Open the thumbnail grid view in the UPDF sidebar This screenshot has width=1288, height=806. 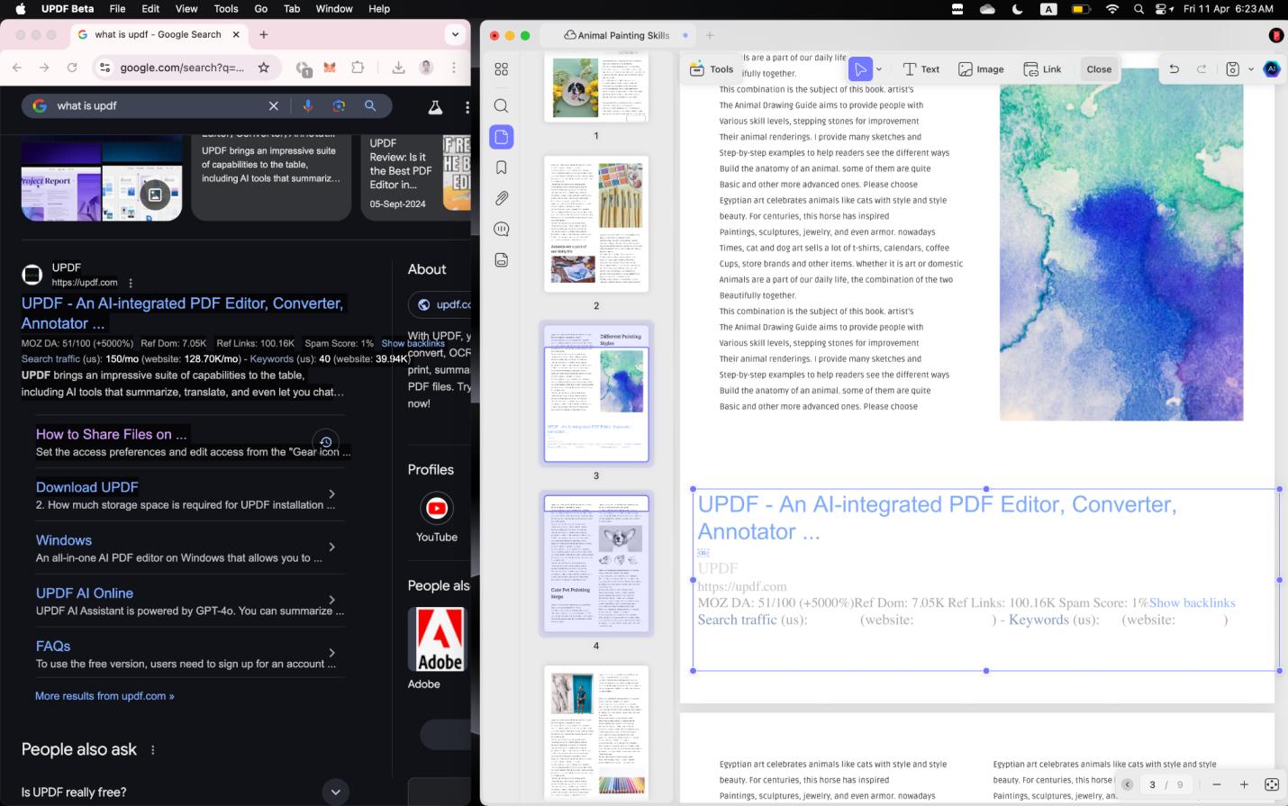tap(502, 69)
